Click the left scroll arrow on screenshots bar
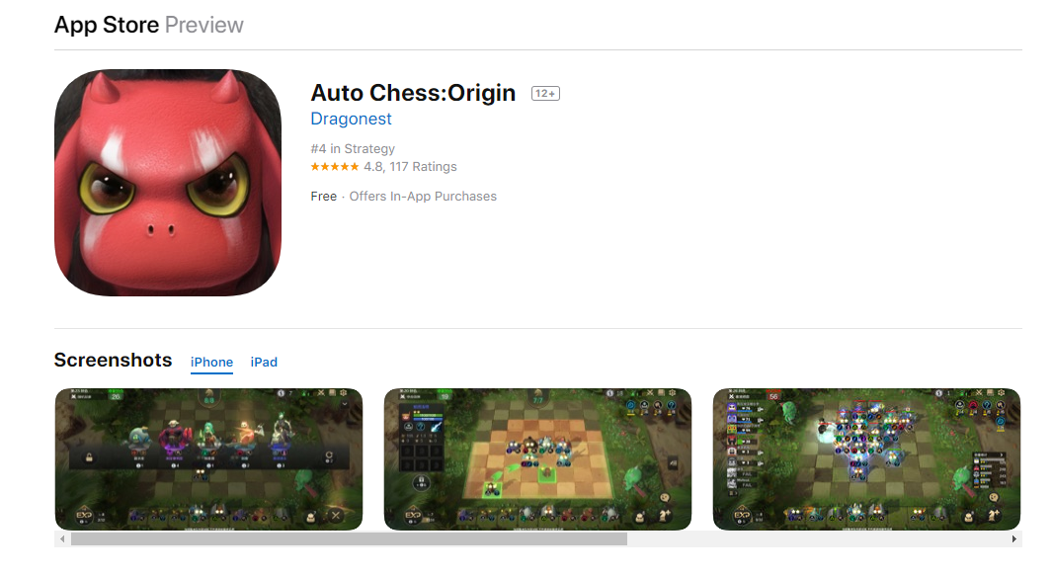This screenshot has height=574, width=1052. pos(62,539)
